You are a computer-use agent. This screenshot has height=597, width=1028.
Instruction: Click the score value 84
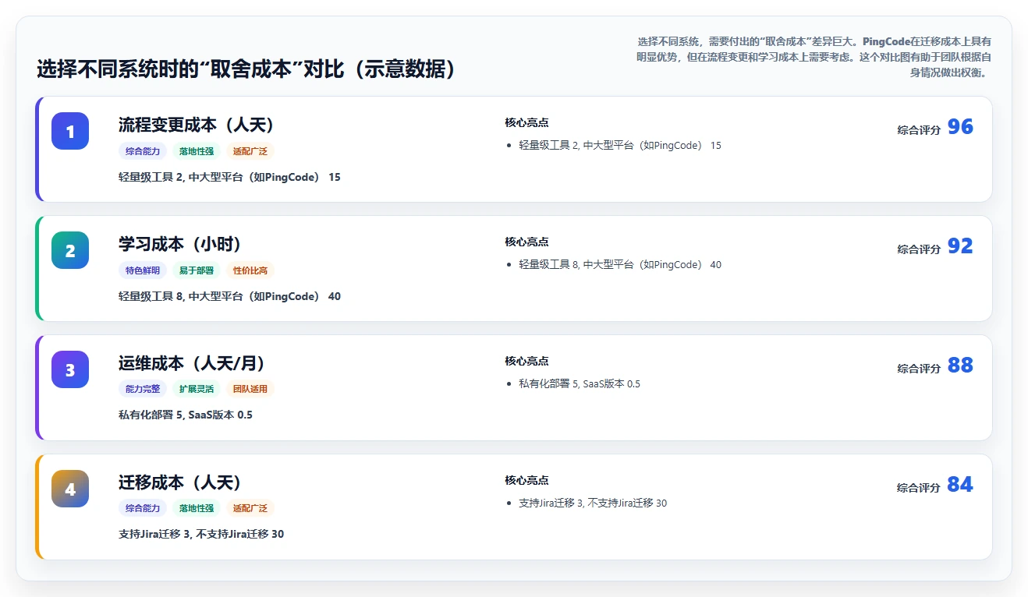[x=960, y=485]
